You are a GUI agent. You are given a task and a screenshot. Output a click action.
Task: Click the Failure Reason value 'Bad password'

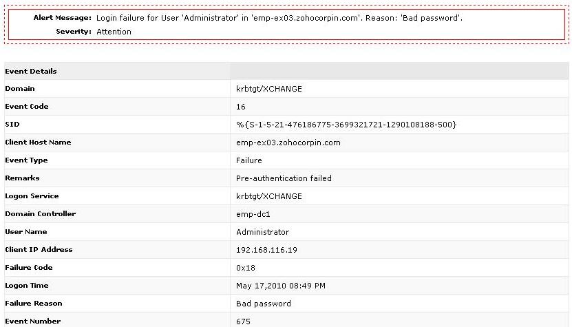(x=263, y=304)
